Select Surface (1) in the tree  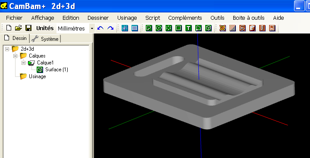(56, 70)
